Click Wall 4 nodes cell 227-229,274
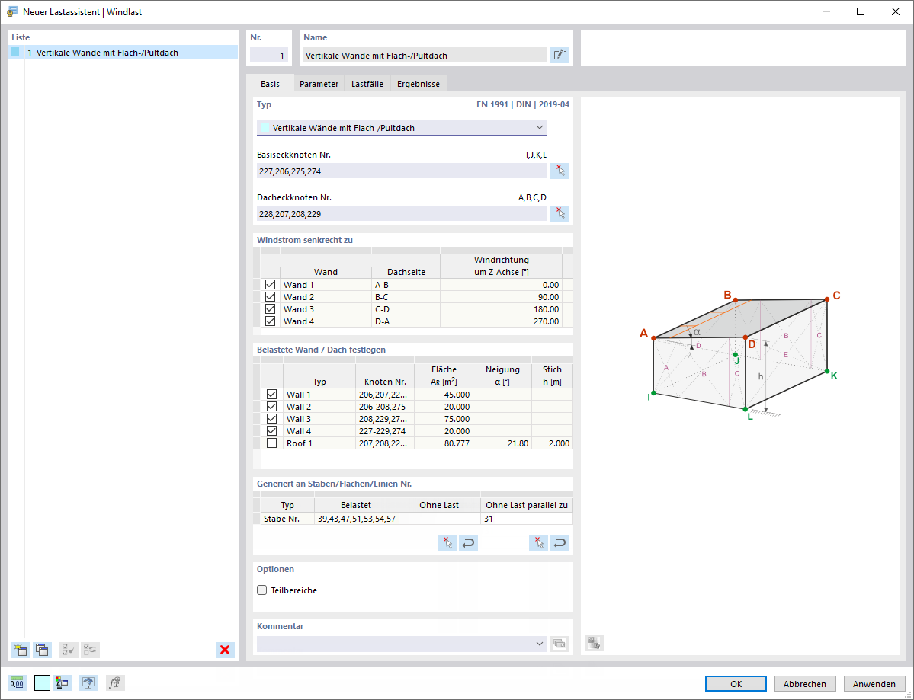The width and height of the screenshot is (914, 700). point(385,431)
